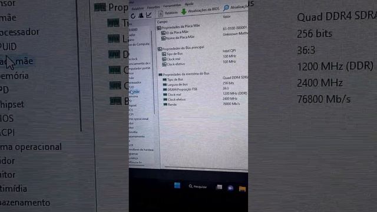Viewport: 377px width, 212px height.
Task: Click the Pesquisar taskbar search box
Action: pos(198,187)
